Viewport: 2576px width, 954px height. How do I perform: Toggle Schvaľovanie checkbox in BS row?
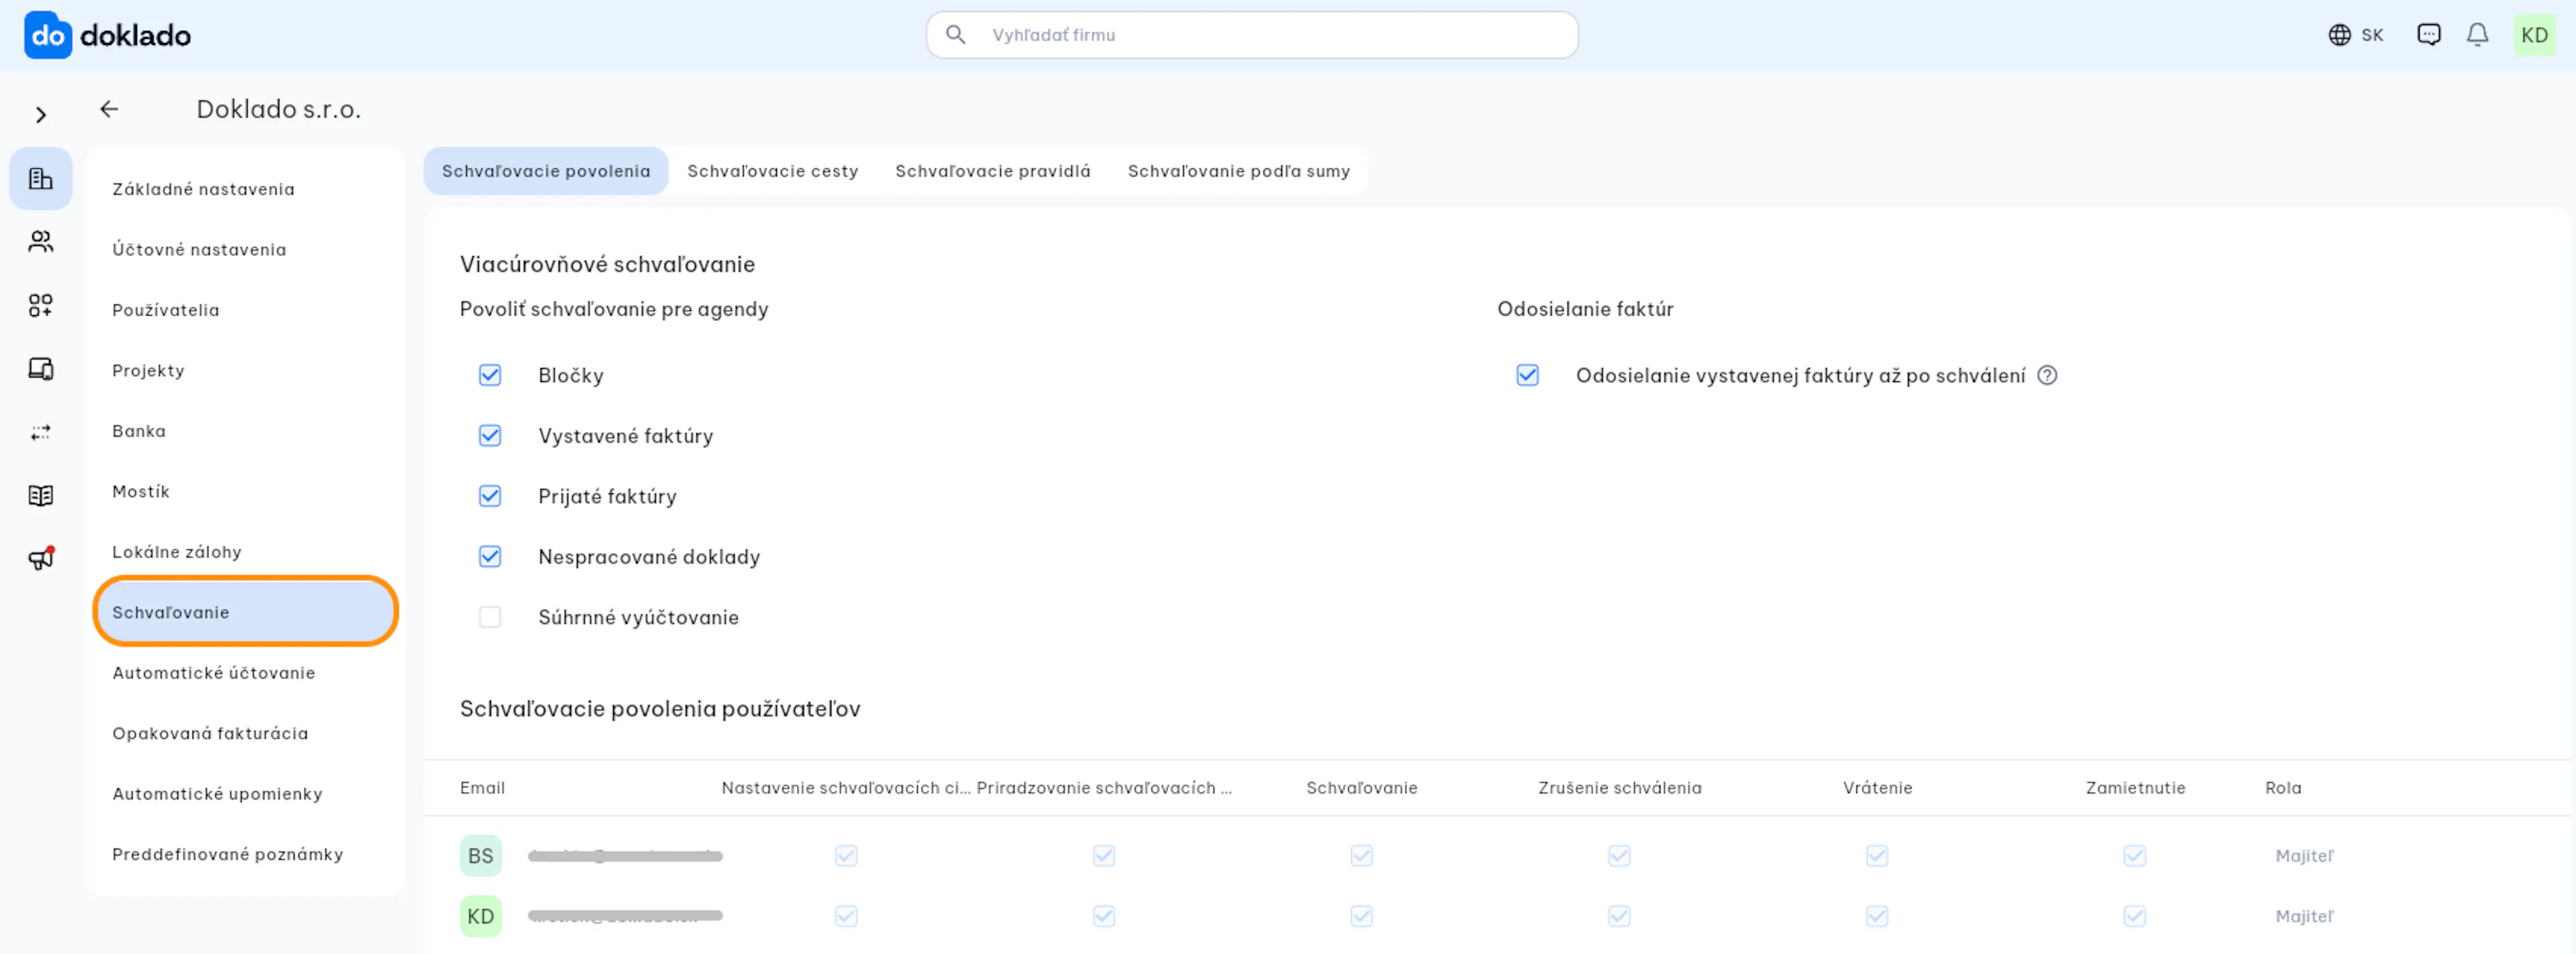pos(1361,856)
